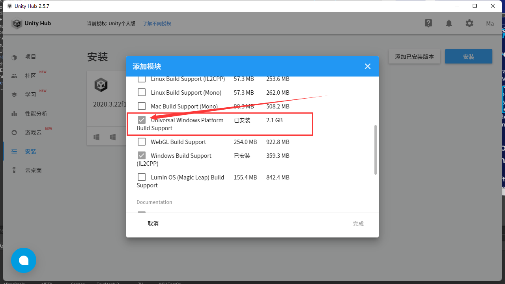Toggle Windows Build Support (IL2CPP) checkbox

tap(142, 155)
